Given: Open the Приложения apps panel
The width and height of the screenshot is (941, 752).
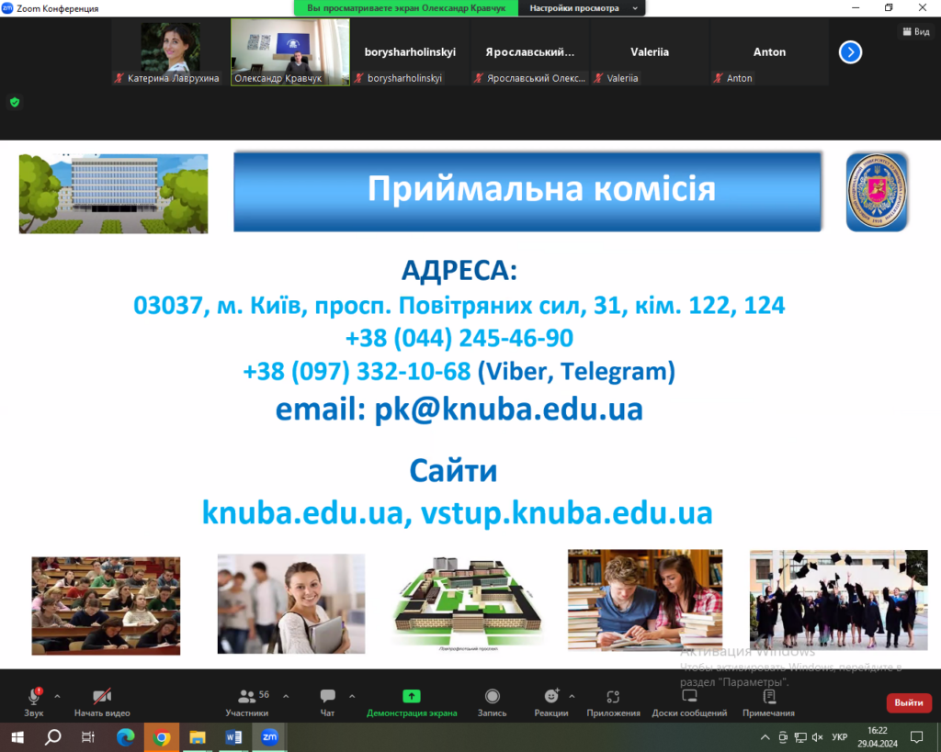Looking at the screenshot, I should click(x=613, y=702).
